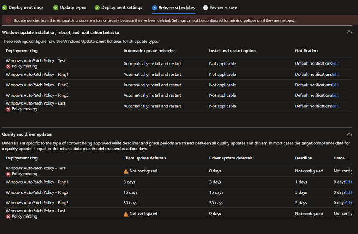Image resolution: width=358 pixels, height=234 pixels.
Task: Click Client update deferrals column header
Action: (x=145, y=158)
